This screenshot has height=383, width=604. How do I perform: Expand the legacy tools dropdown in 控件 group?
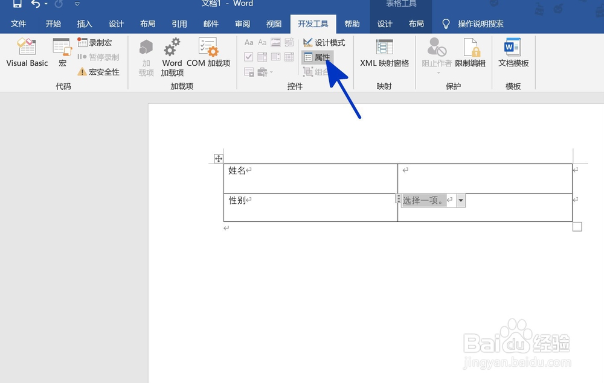271,72
